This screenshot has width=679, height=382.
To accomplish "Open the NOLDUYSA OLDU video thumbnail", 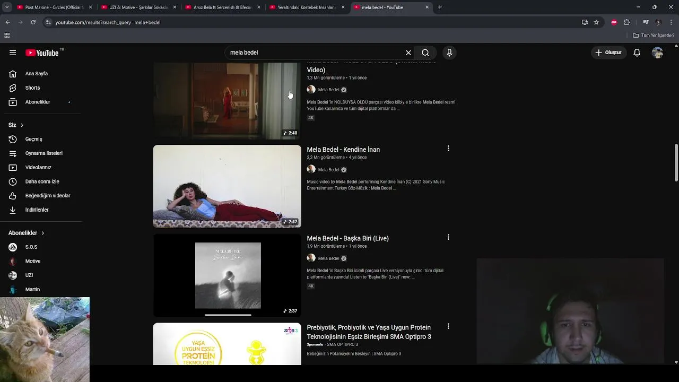I will point(227,101).
